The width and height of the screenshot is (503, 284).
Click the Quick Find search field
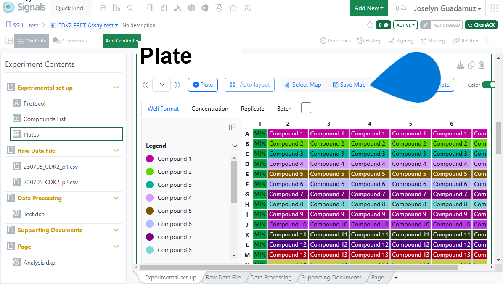tap(71, 8)
